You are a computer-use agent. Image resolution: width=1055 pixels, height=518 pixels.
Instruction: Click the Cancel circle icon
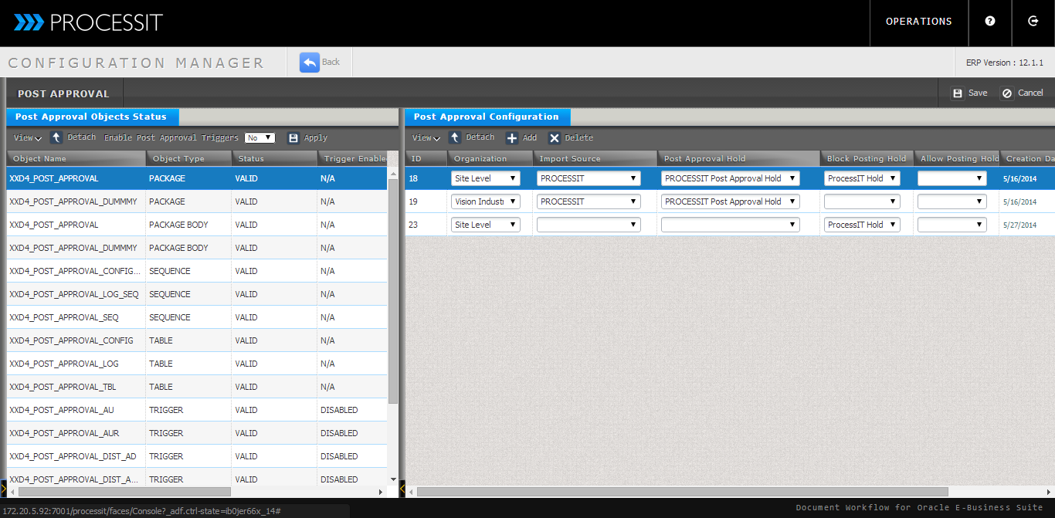coord(1006,93)
